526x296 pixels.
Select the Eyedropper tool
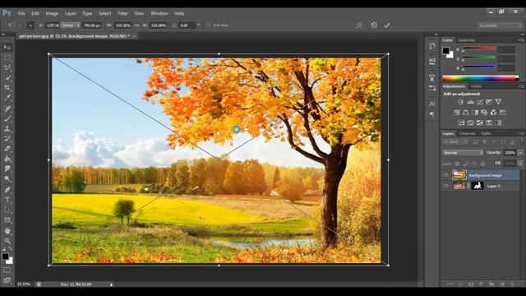coord(7,98)
